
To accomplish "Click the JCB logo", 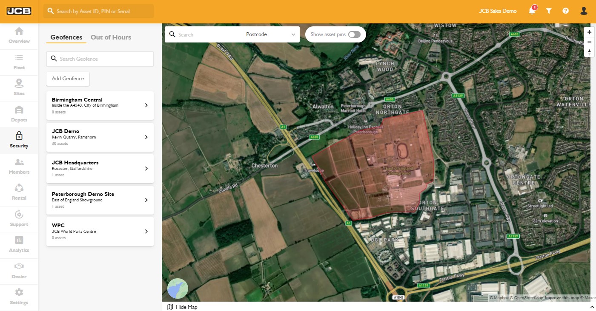I will click(19, 11).
